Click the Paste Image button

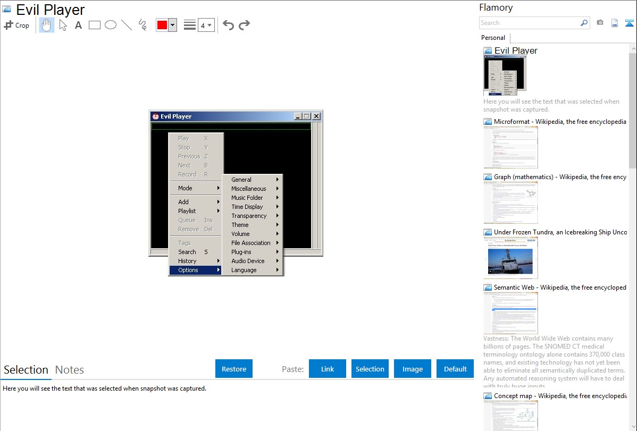click(x=413, y=369)
